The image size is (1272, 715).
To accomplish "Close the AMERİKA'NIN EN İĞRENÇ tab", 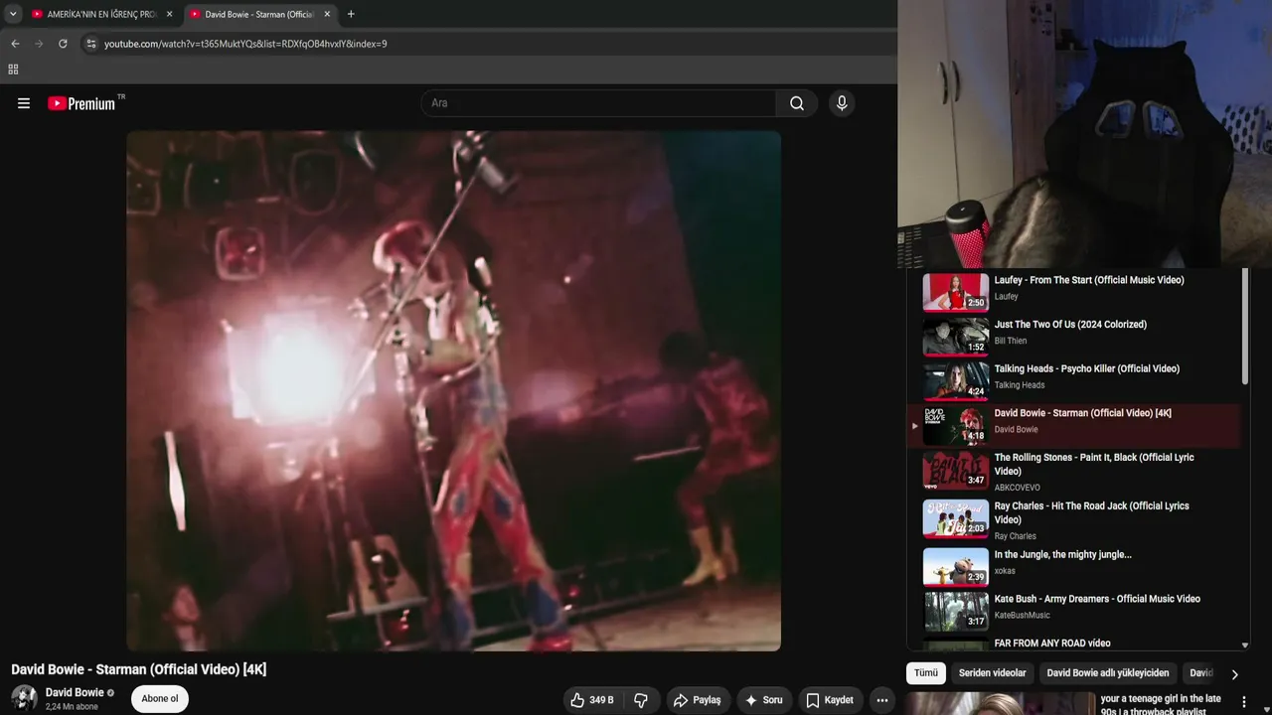I will click(x=169, y=14).
